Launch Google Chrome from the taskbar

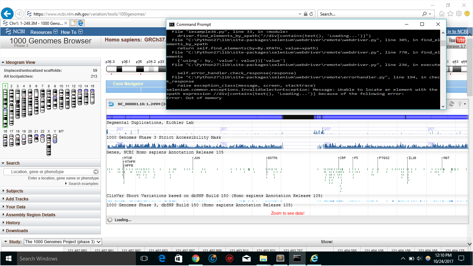click(195, 258)
